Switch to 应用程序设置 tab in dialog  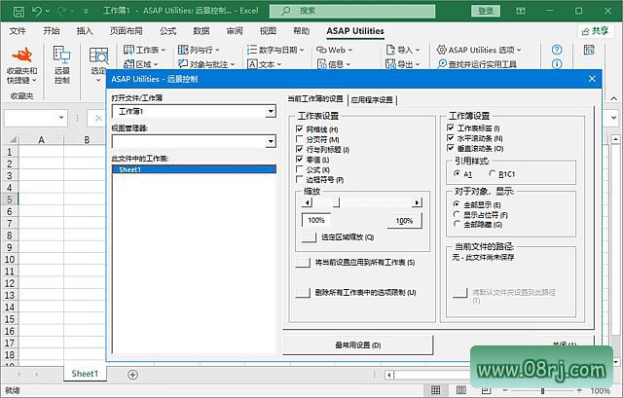[x=372, y=100]
